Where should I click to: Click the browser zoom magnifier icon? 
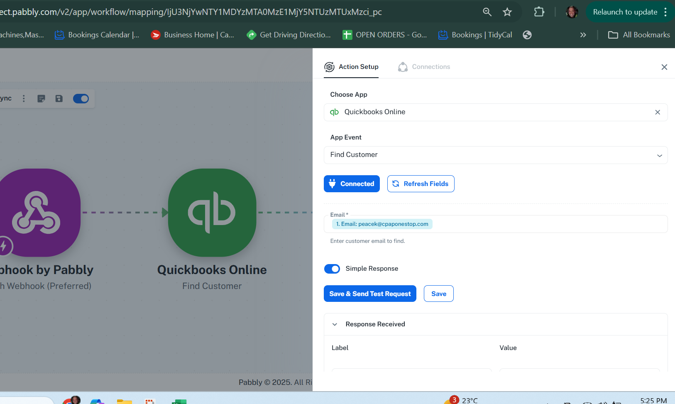tap(487, 12)
